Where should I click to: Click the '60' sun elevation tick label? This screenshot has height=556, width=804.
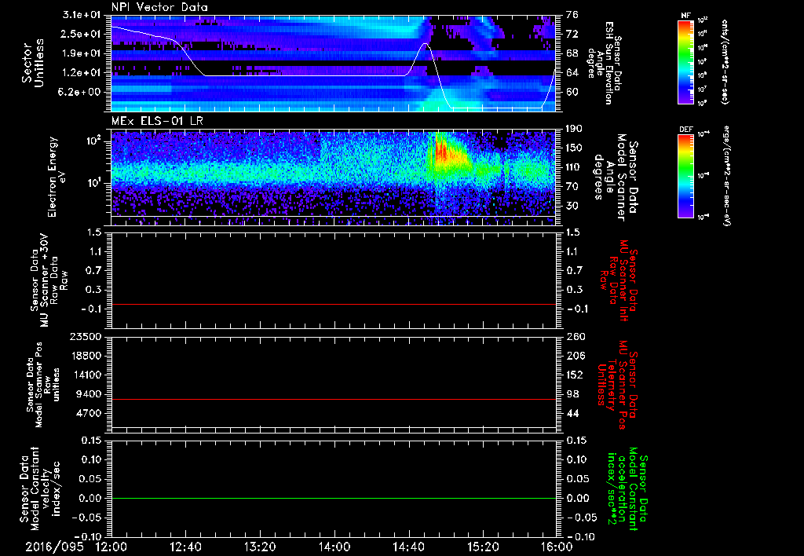(x=572, y=92)
